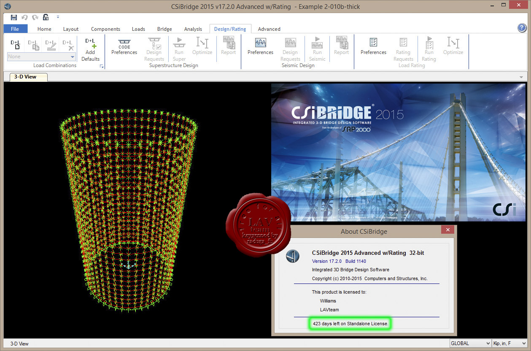Click the new load combination D+L icon
The width and height of the screenshot is (531, 351).
[x=16, y=44]
